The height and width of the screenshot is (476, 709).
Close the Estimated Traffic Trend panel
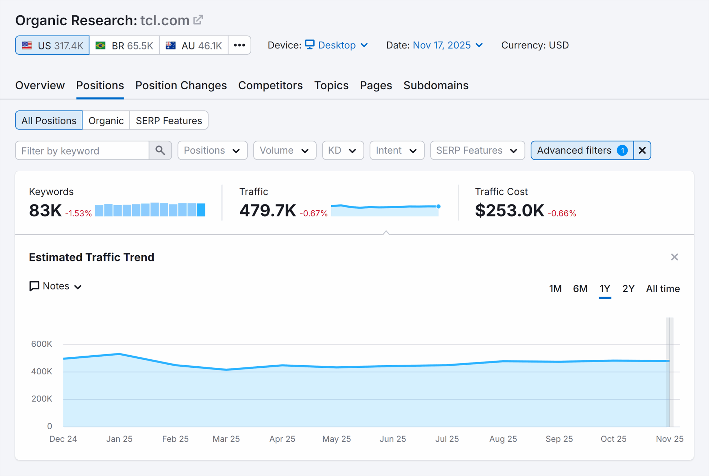pos(674,257)
